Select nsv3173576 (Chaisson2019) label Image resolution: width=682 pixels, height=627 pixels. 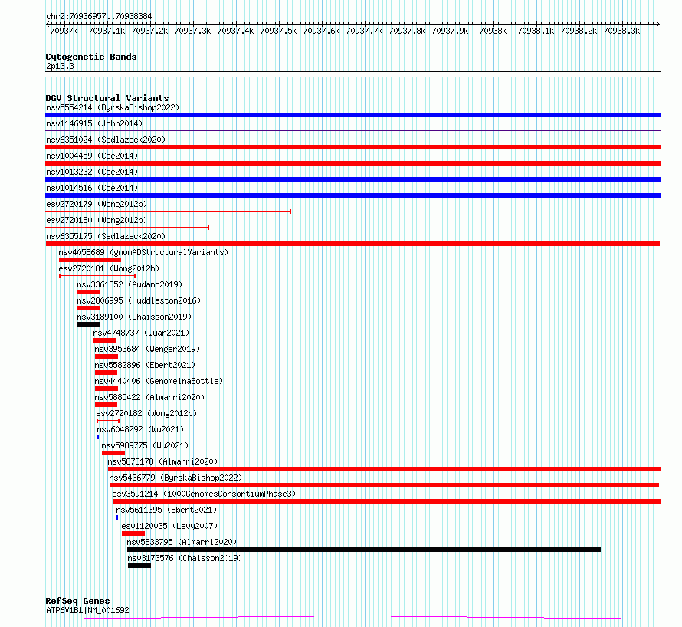coord(185,558)
